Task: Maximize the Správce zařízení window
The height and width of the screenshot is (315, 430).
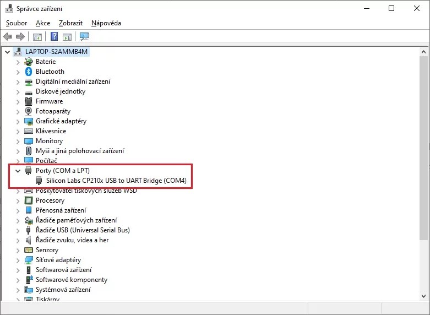Action: coord(391,8)
